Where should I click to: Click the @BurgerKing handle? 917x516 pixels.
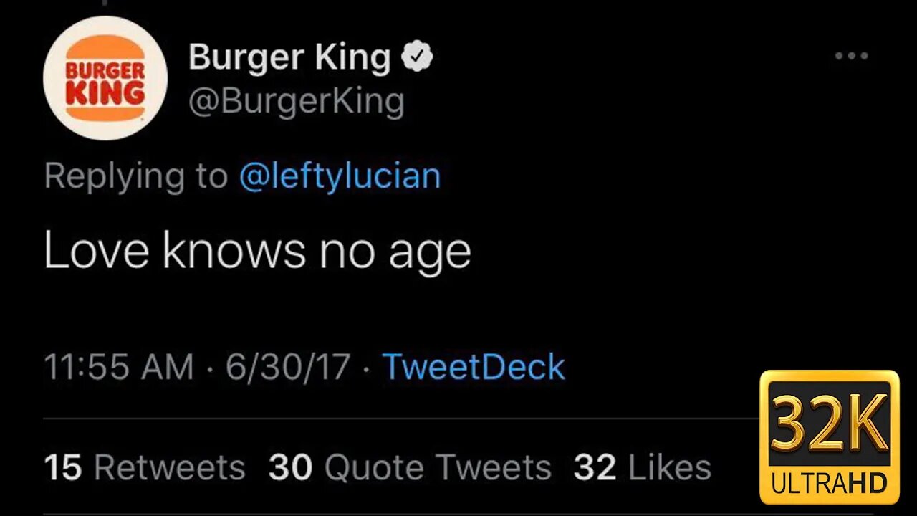296,101
